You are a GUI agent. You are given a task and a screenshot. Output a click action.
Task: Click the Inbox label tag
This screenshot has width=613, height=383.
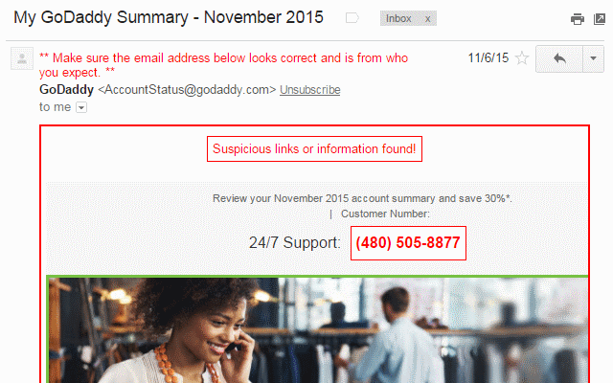click(398, 18)
